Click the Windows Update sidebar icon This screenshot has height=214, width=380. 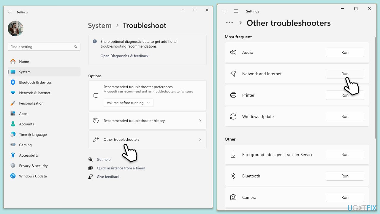(x=13, y=176)
